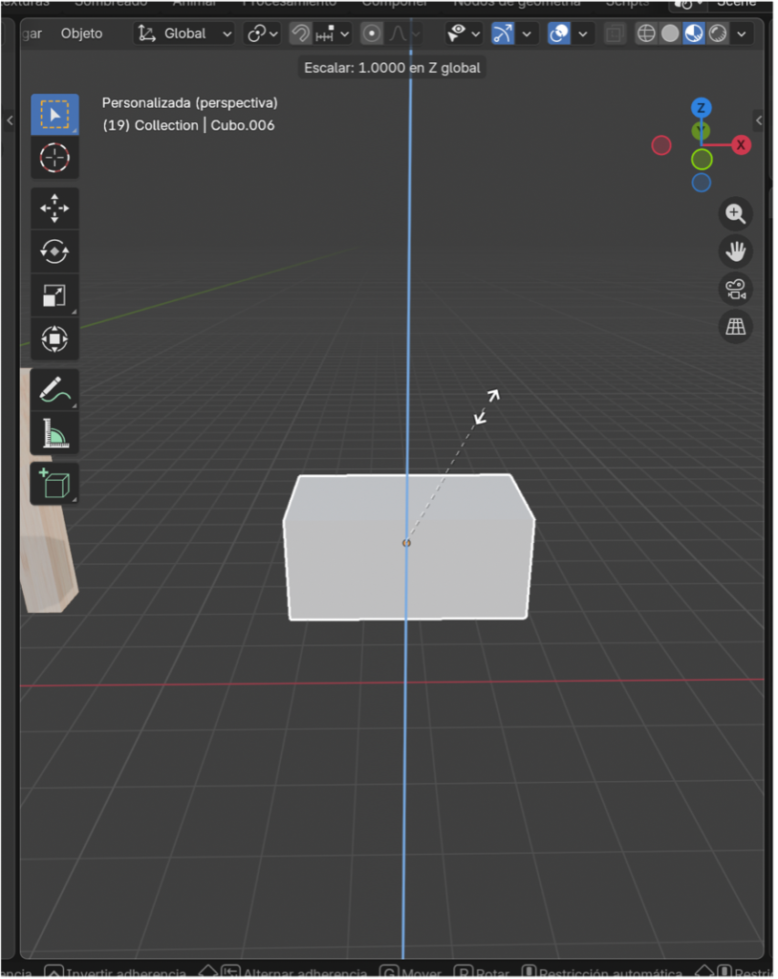This screenshot has width=778, height=979.
Task: Open the Objeto menu
Action: 81,33
